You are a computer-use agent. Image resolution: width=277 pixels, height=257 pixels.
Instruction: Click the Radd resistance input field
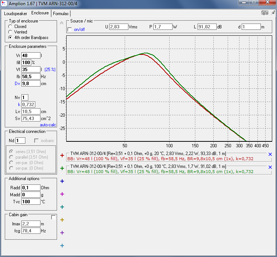click(31, 188)
